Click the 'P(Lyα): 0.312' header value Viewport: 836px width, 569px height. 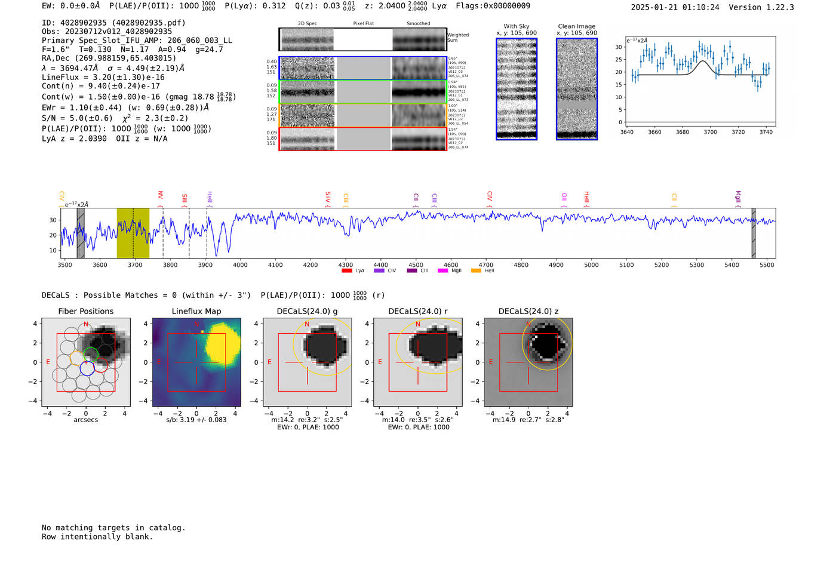[255, 6]
